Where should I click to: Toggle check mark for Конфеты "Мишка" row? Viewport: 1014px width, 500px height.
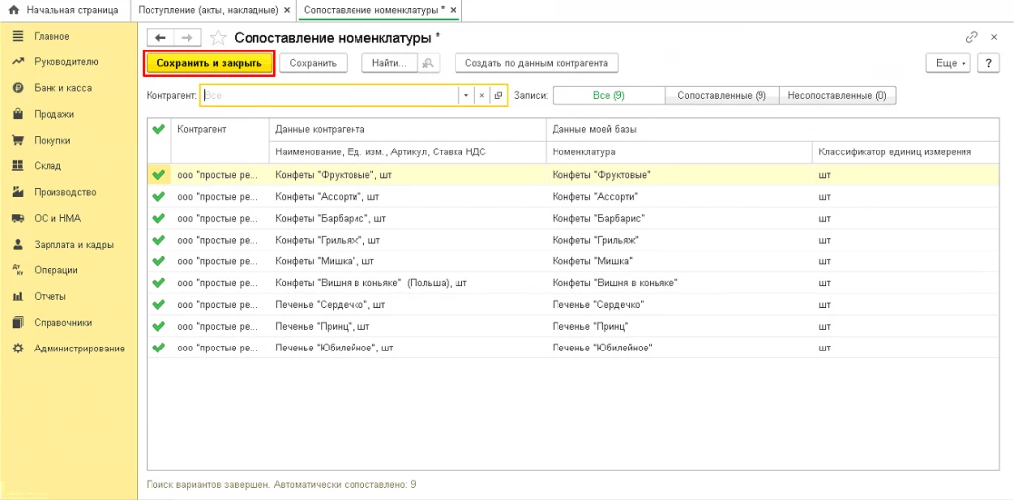[158, 261]
